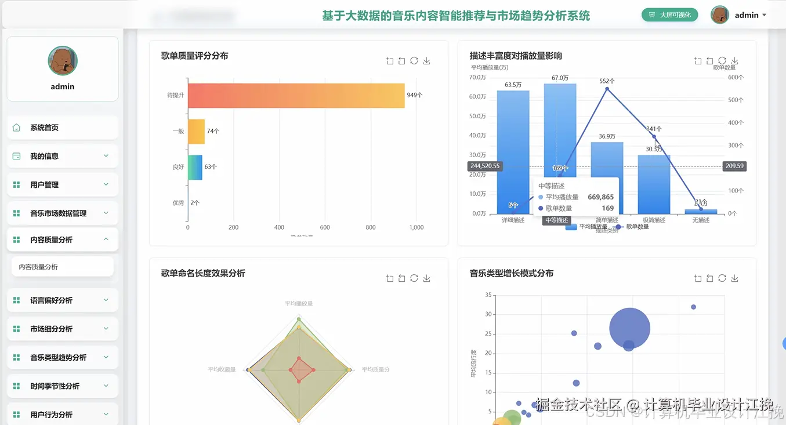
Task: Click the card icon beside 我的信息
Action: point(16,156)
